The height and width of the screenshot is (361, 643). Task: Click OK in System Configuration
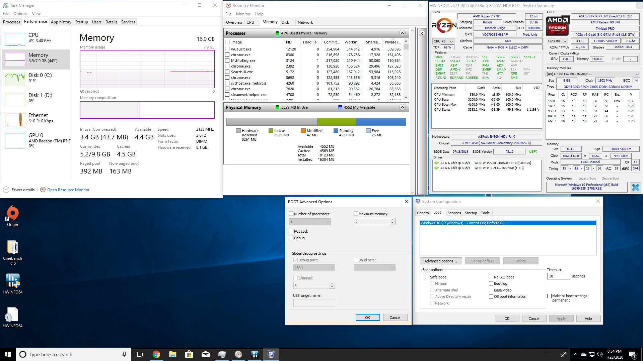click(507, 319)
